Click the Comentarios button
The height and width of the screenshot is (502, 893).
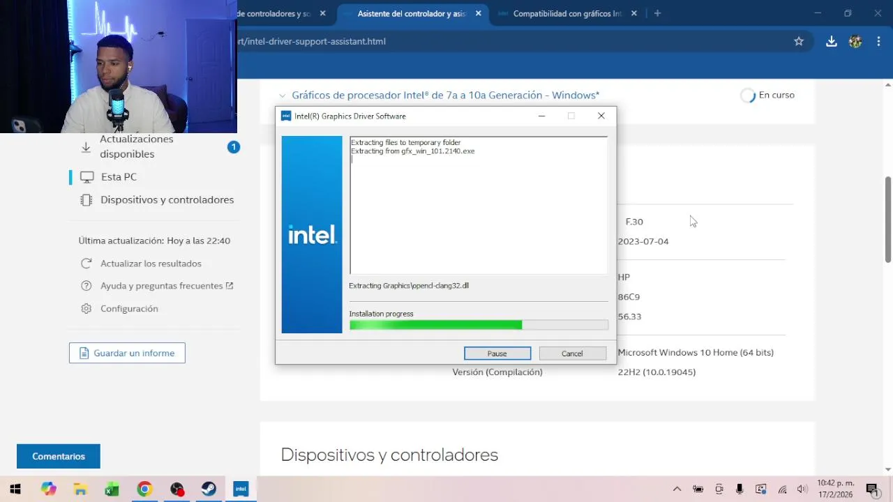point(59,457)
